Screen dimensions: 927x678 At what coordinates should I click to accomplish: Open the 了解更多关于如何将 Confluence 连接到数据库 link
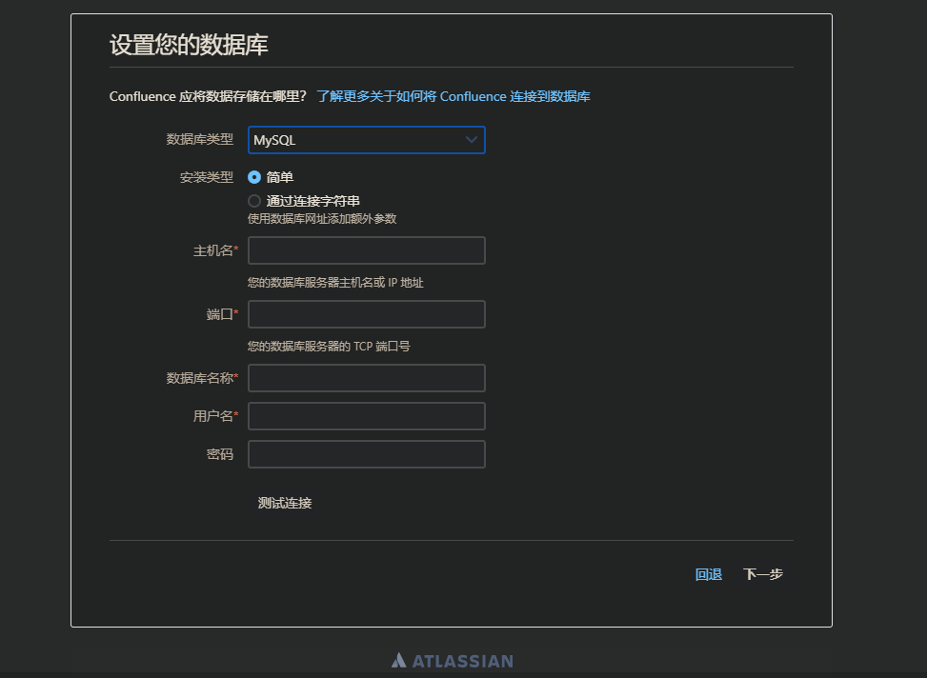pyautogui.click(x=453, y=96)
